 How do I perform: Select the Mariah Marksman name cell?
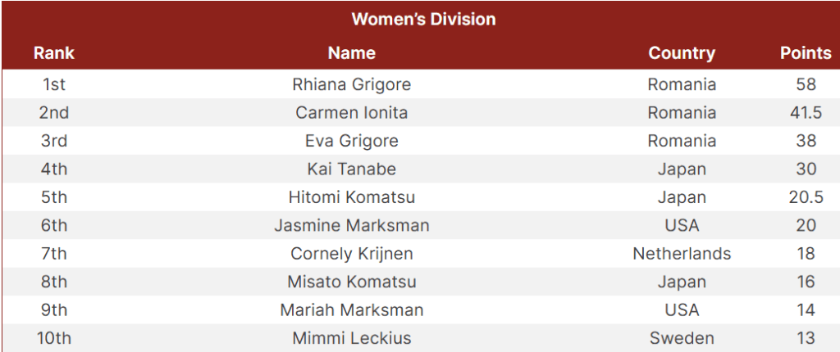tap(352, 310)
